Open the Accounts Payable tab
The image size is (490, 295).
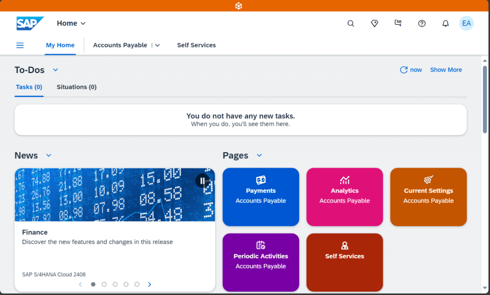tap(120, 45)
